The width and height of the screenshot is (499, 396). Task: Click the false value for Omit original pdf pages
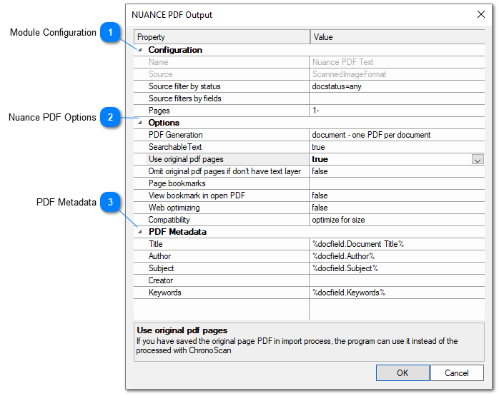pos(397,171)
